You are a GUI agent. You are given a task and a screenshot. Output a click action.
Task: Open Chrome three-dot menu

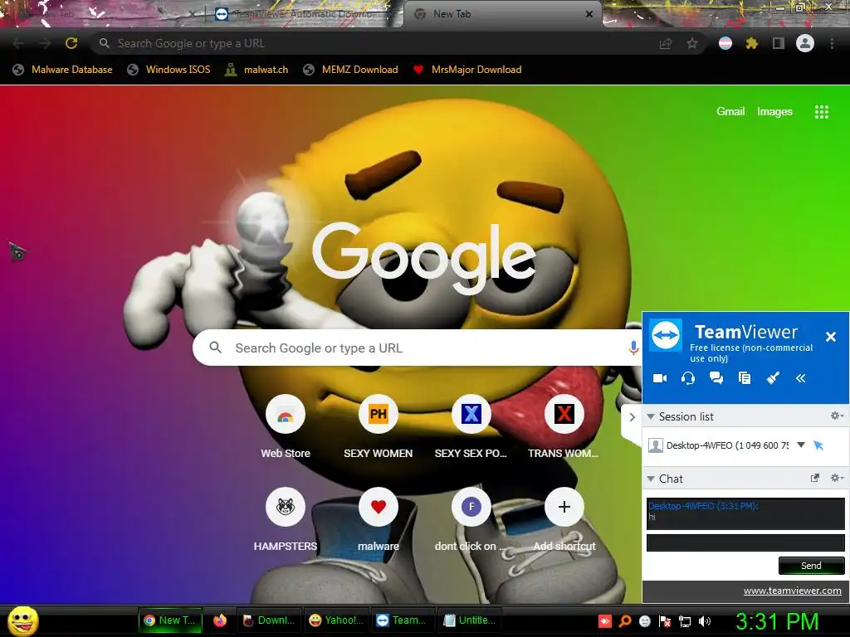(x=832, y=43)
